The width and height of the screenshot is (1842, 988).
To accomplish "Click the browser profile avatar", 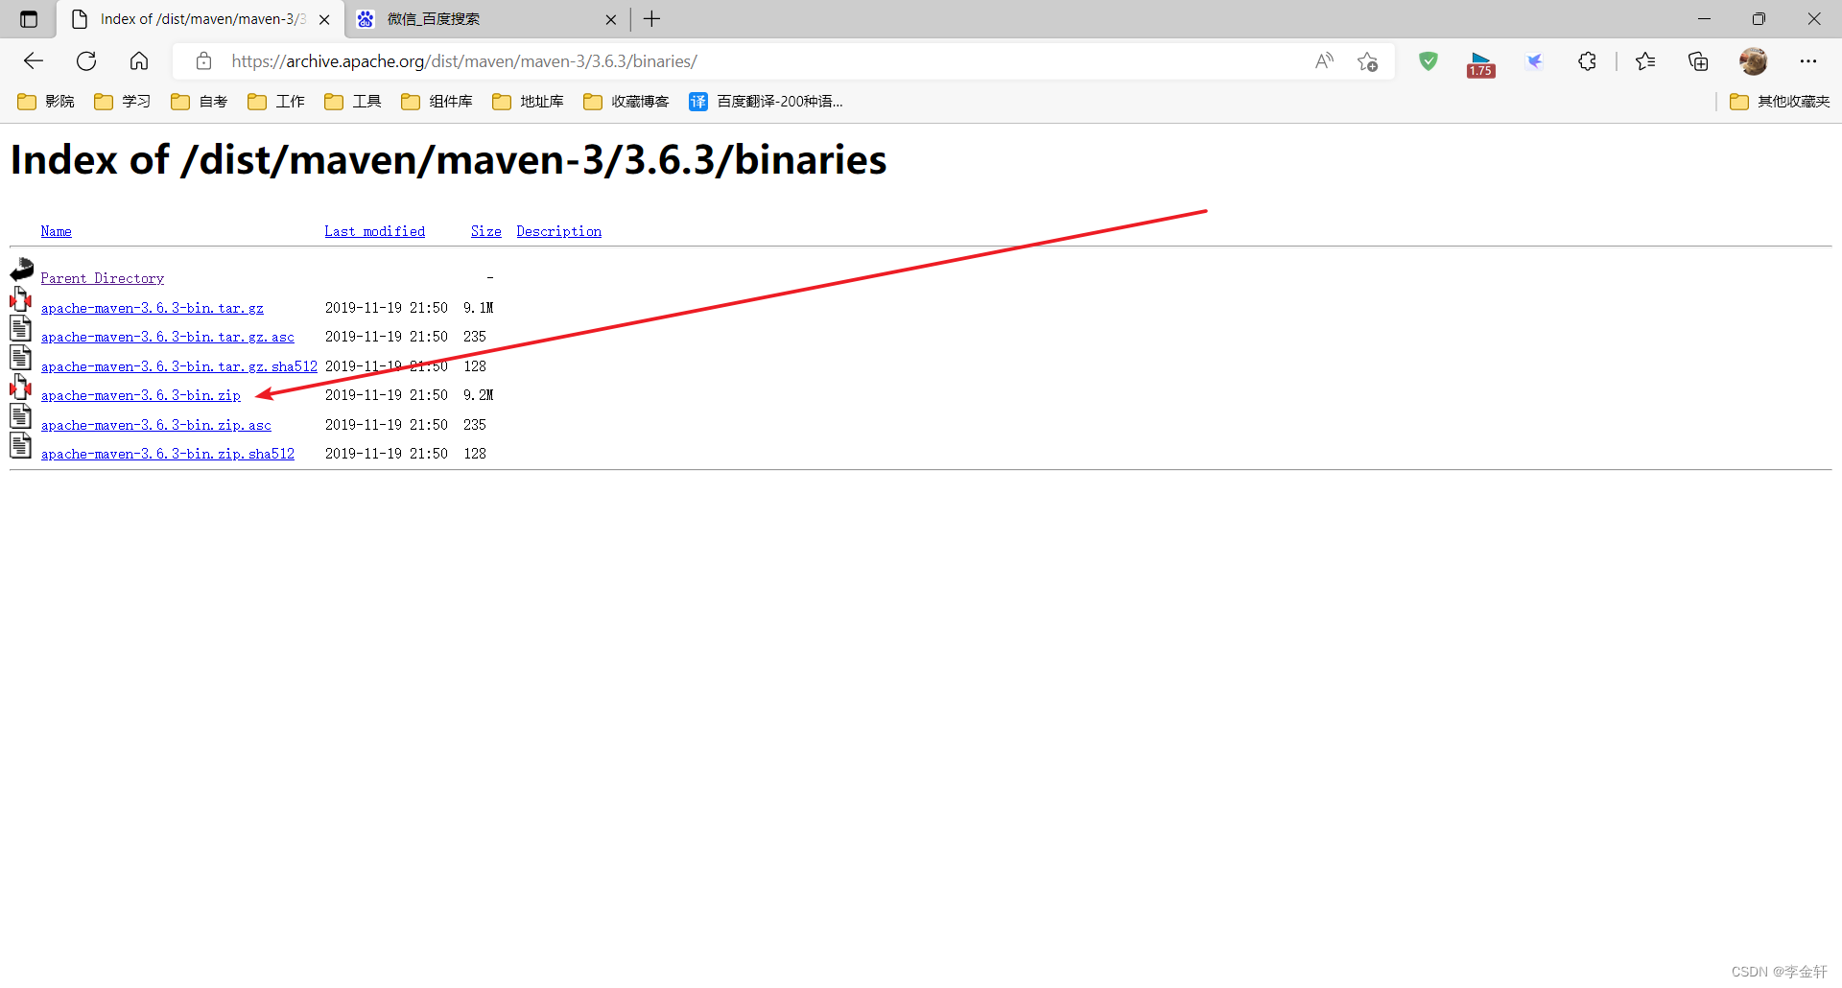I will tap(1754, 60).
